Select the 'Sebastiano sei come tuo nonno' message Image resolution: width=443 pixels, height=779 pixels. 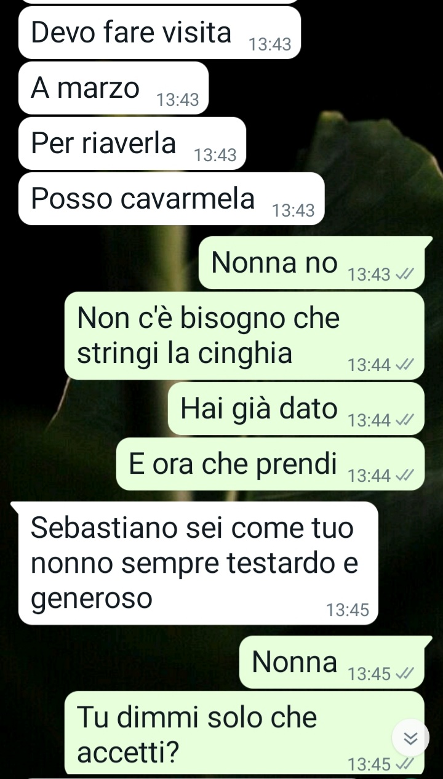198,563
